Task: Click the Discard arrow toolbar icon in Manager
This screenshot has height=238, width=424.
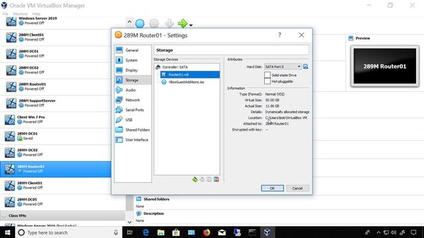Action: pos(170,24)
